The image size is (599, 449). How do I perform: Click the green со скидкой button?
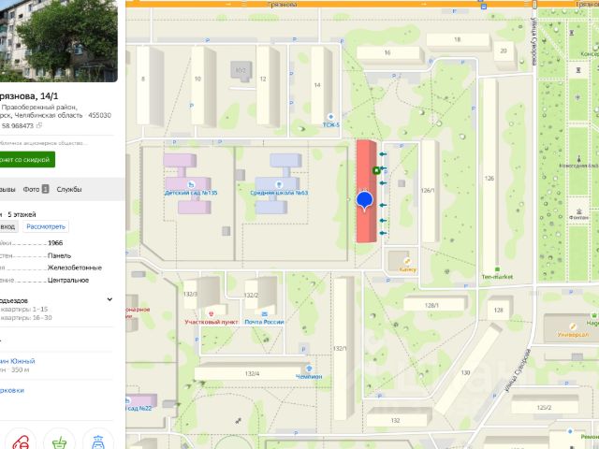click(x=27, y=160)
